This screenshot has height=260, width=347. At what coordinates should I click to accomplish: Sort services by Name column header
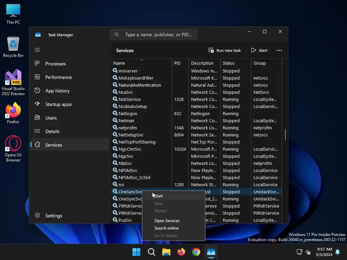click(141, 63)
